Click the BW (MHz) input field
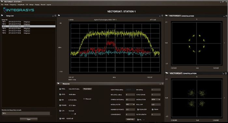Screen dimensions: 228x123 click(x=156, y=90)
